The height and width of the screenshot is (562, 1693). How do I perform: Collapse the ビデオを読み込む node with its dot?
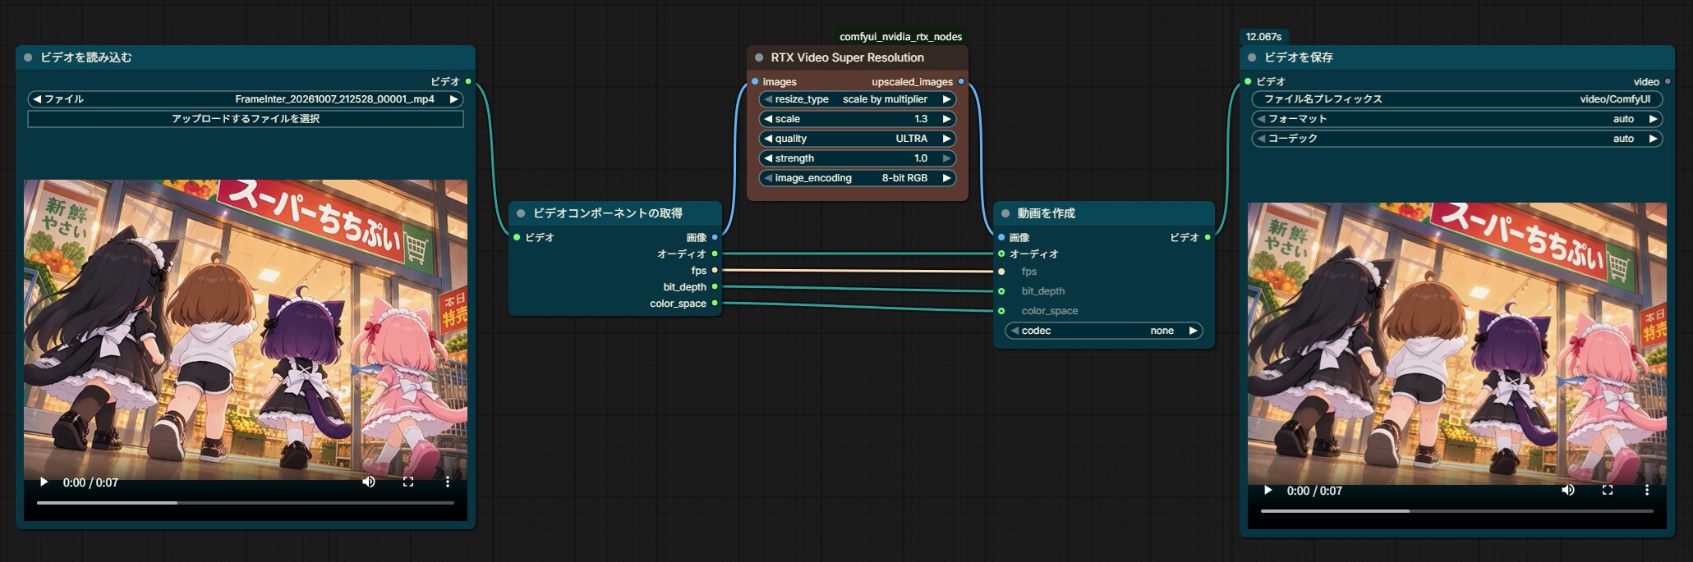(28, 57)
